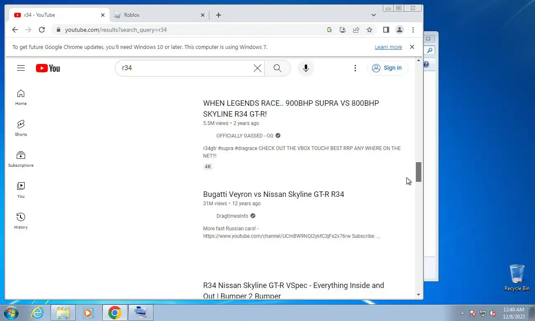This screenshot has height=321, width=535.
Task: Open a new Chrome tab
Action: [219, 15]
